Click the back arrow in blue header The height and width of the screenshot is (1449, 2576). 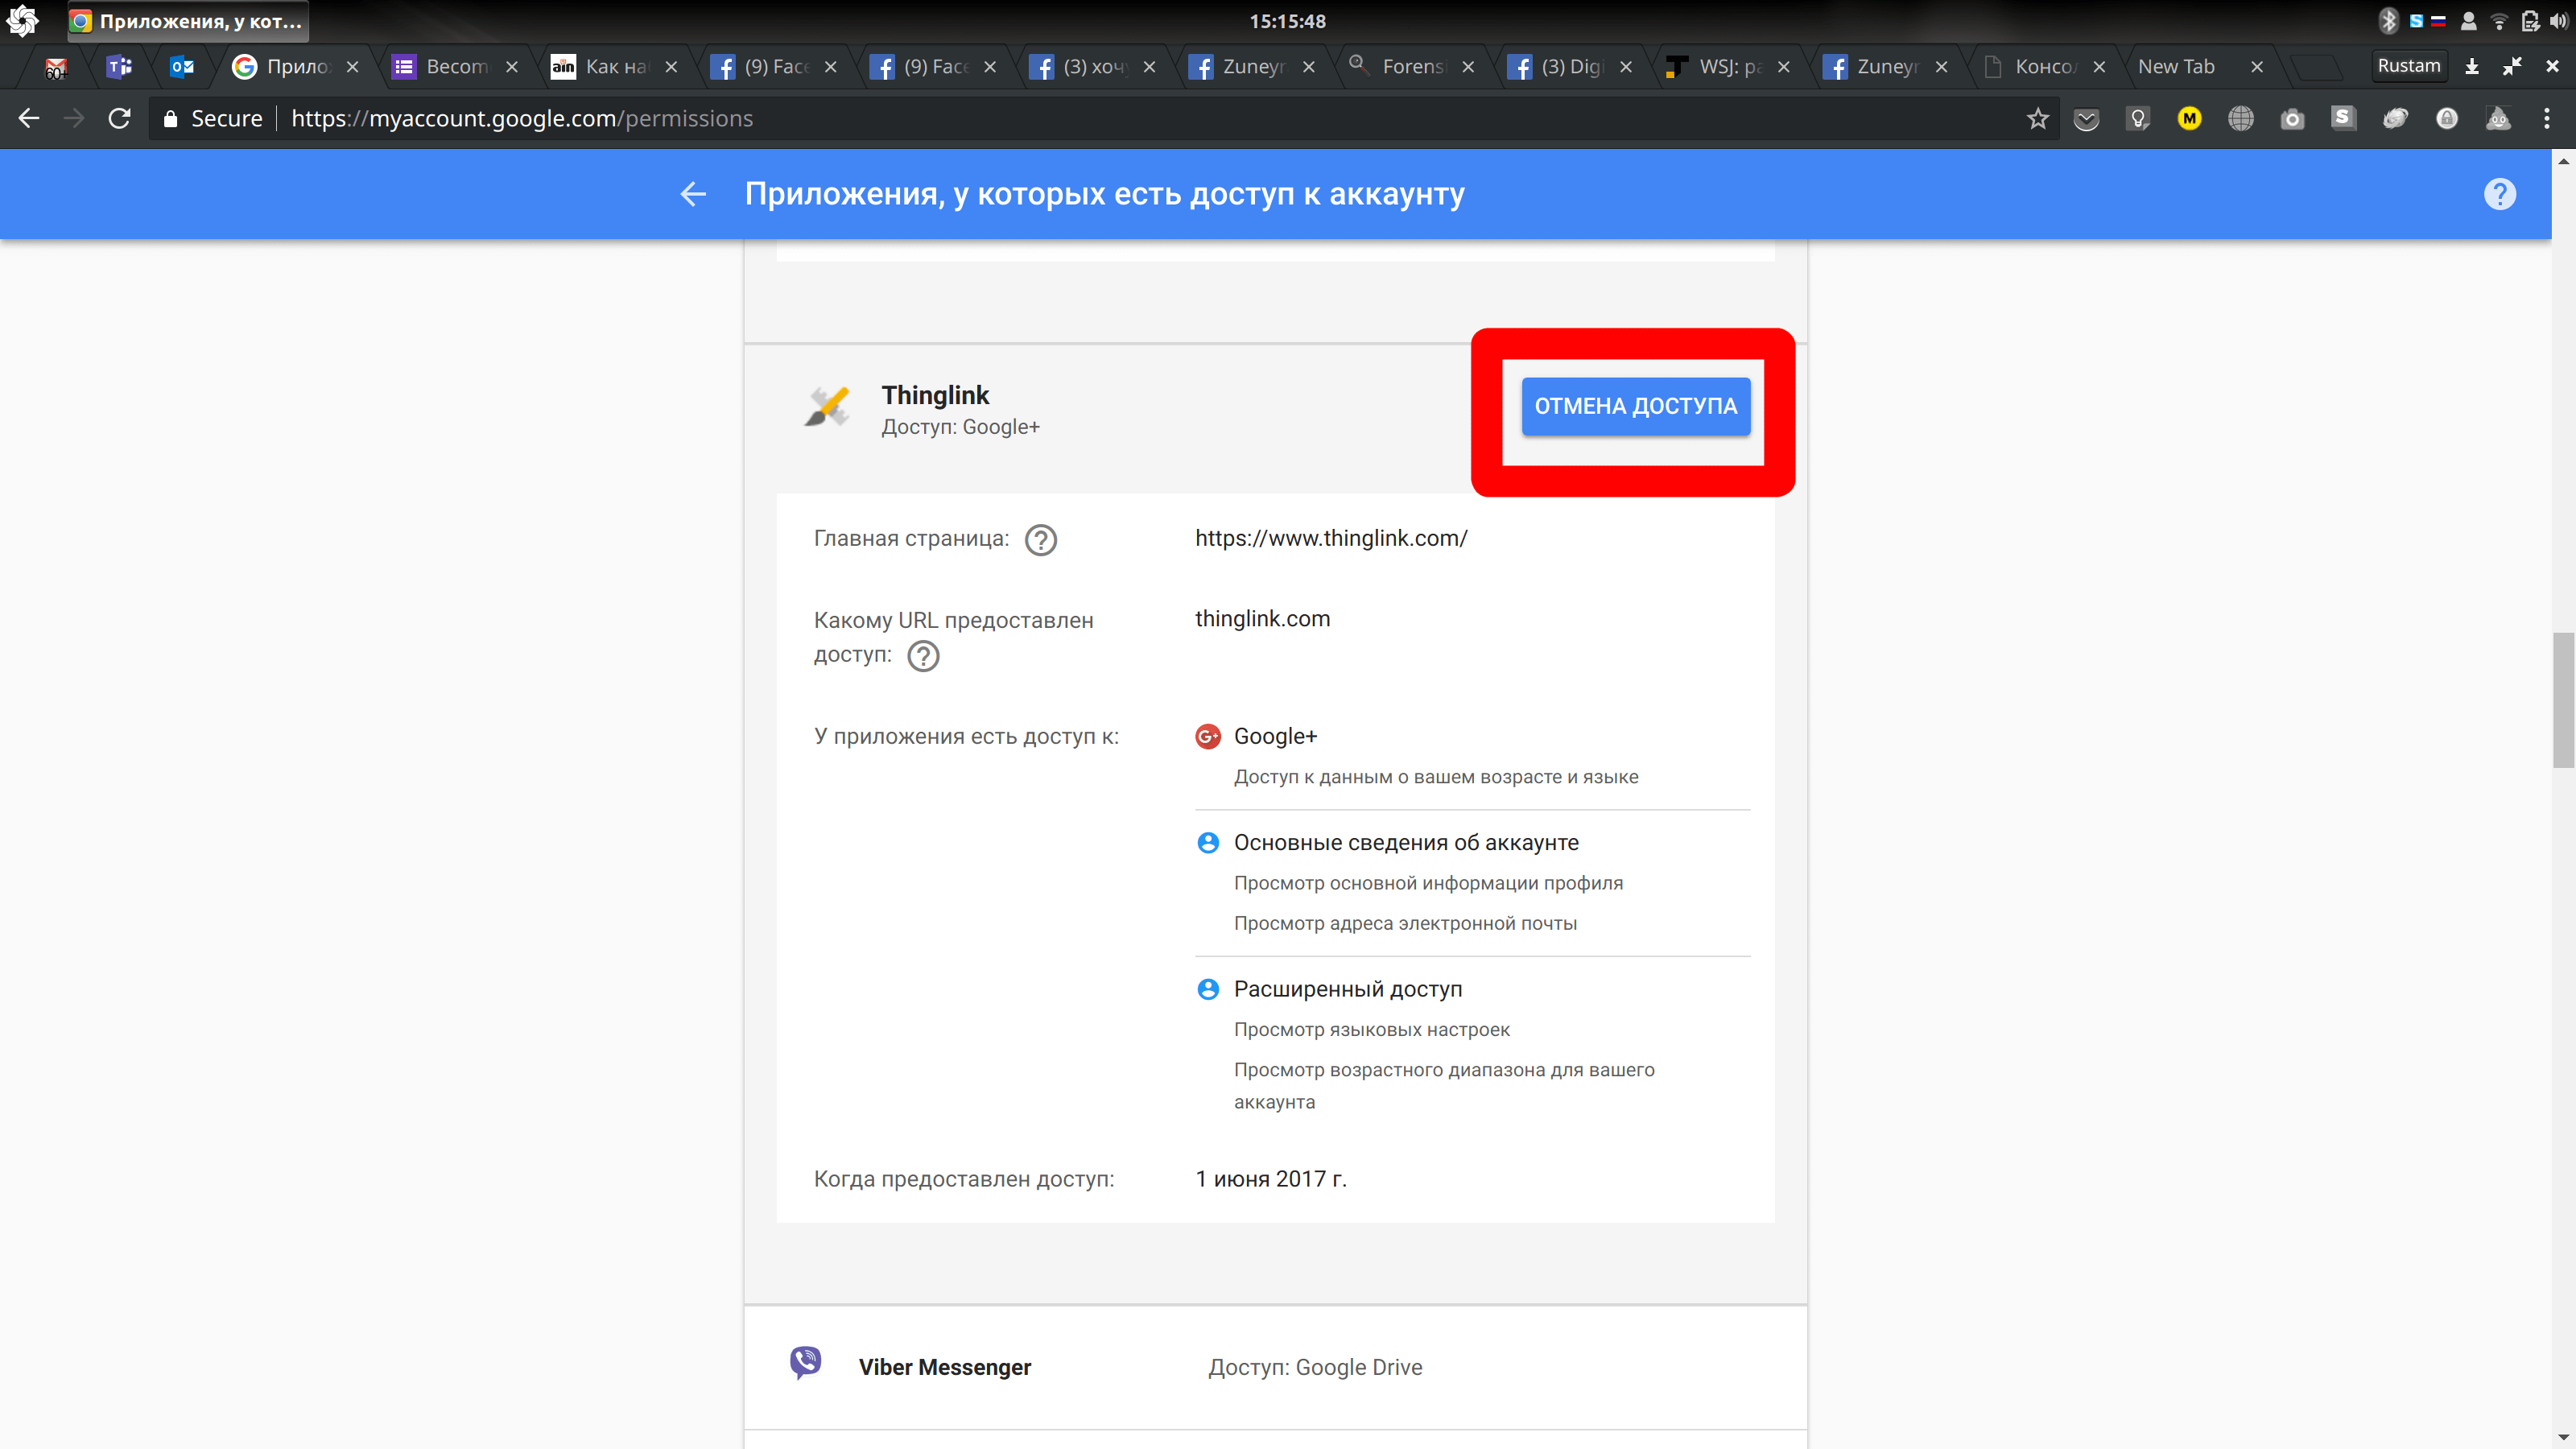(693, 194)
